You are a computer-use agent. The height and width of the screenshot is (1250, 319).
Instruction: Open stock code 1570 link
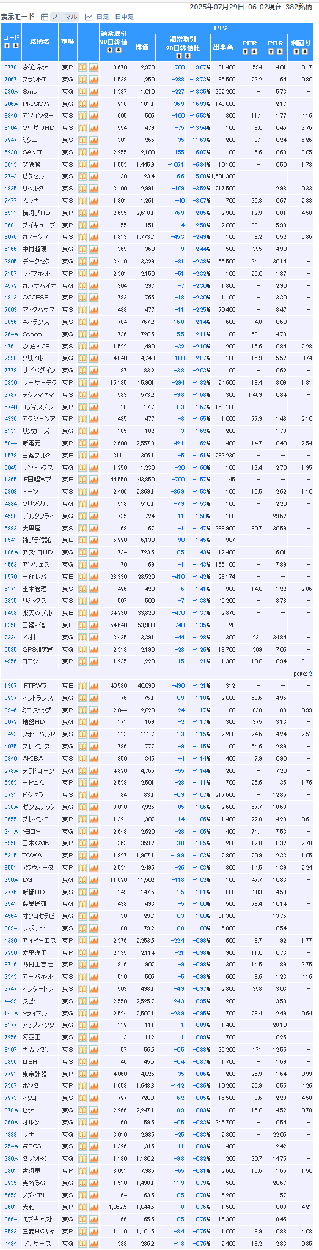click(x=10, y=576)
